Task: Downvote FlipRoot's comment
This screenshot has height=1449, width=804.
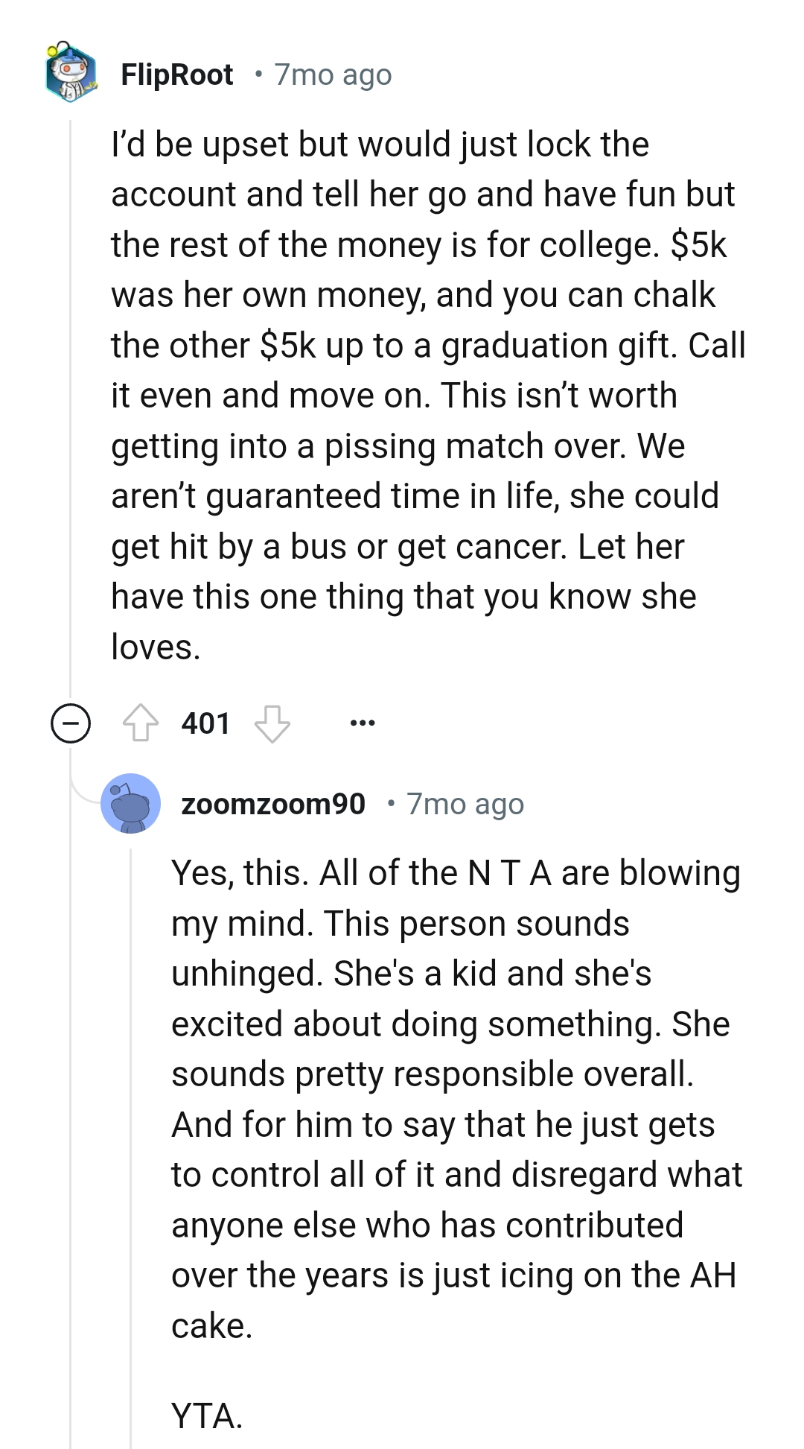Action: point(272,723)
